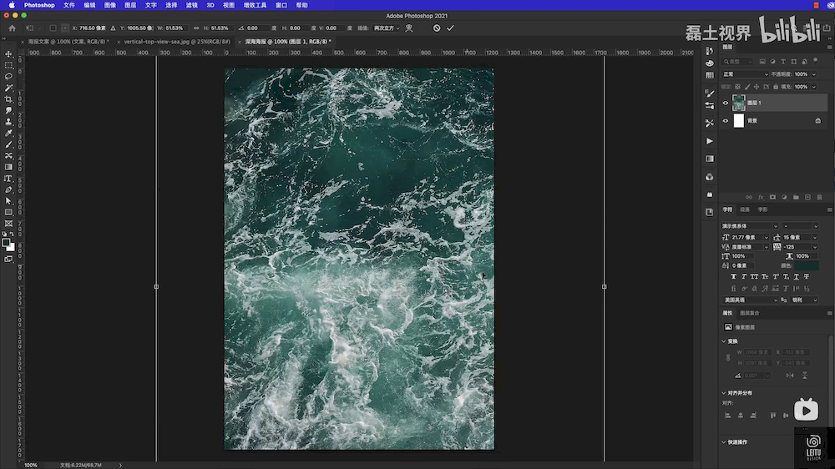This screenshot has height=469, width=835.
Task: Toggle the link between width and height
Action: (196, 28)
